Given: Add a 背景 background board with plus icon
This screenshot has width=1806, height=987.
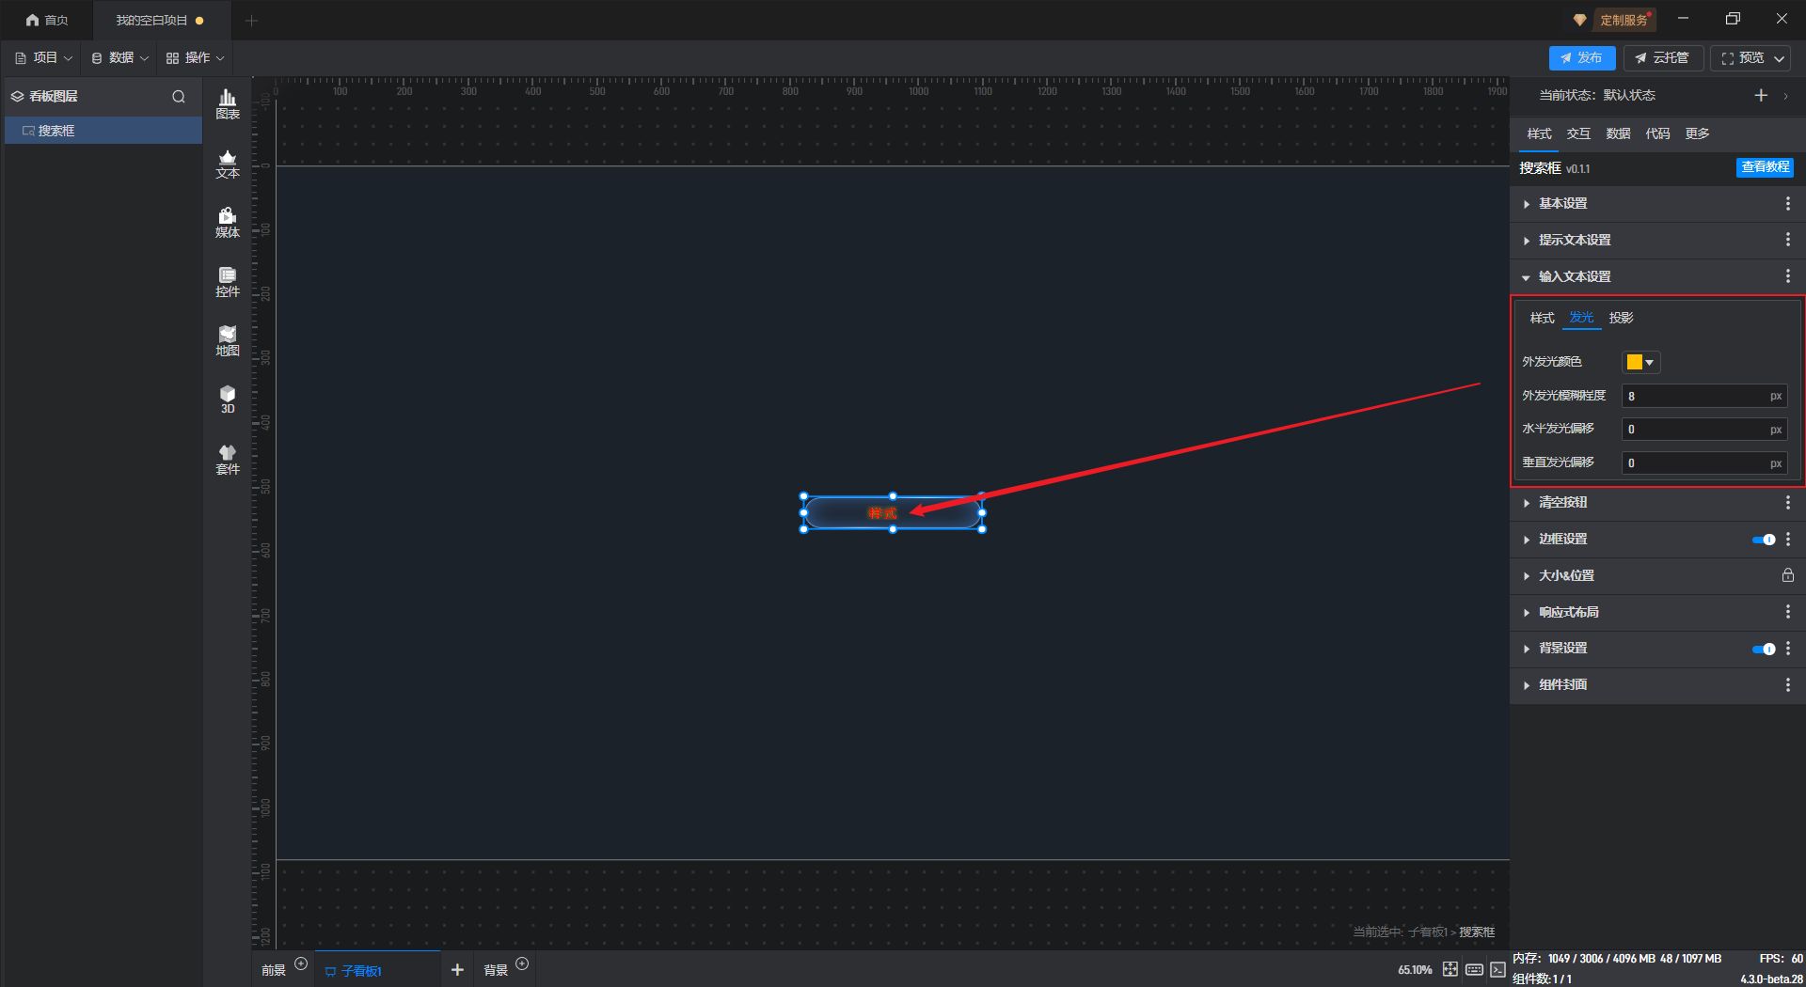Looking at the screenshot, I should [x=522, y=963].
